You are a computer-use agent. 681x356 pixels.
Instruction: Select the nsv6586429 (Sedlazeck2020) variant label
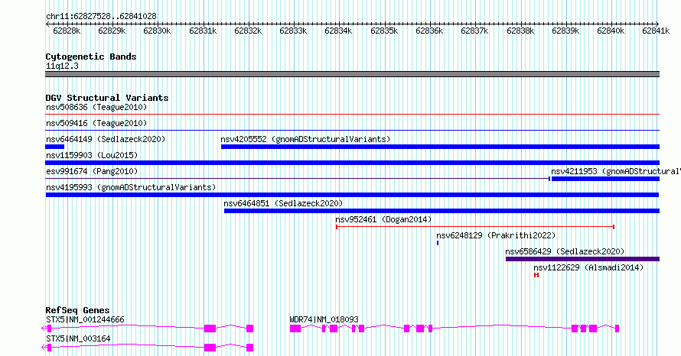(x=565, y=251)
